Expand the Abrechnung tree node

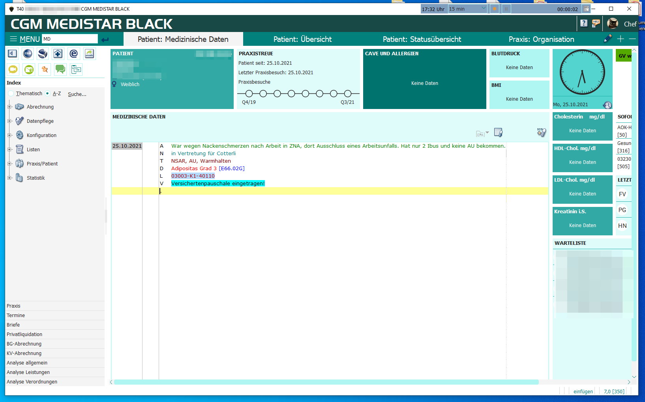click(9, 107)
